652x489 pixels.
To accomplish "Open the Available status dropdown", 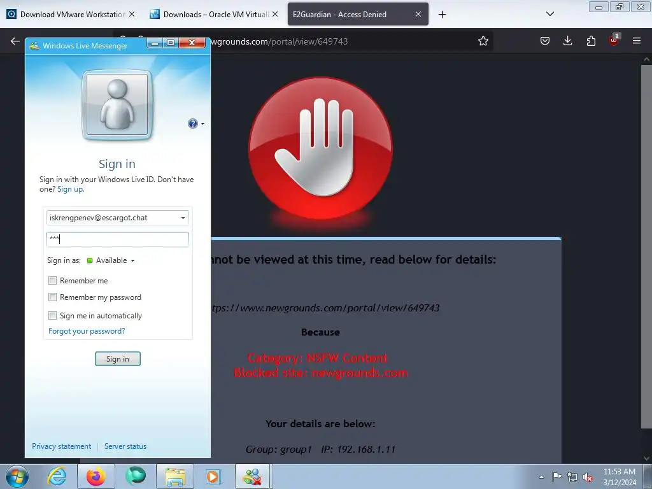I will (111, 260).
